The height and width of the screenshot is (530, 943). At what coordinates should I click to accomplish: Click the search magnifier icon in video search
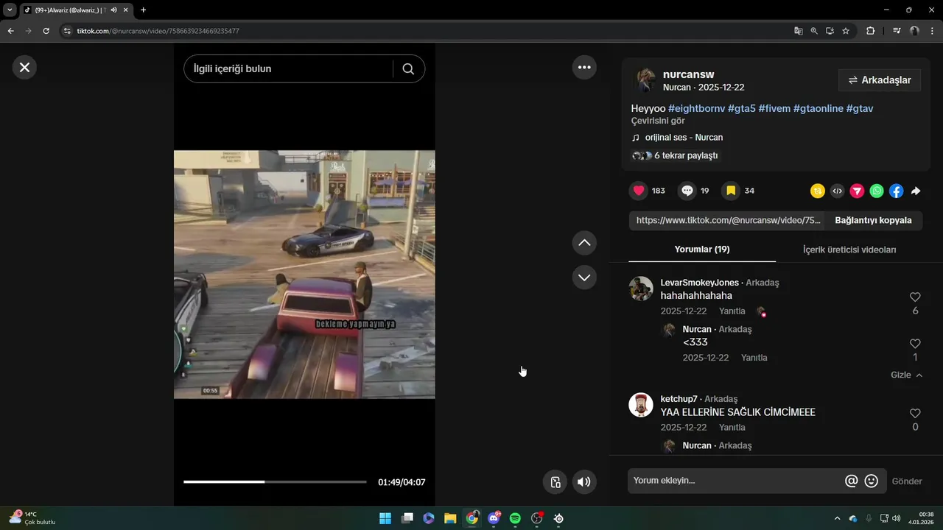tap(408, 68)
